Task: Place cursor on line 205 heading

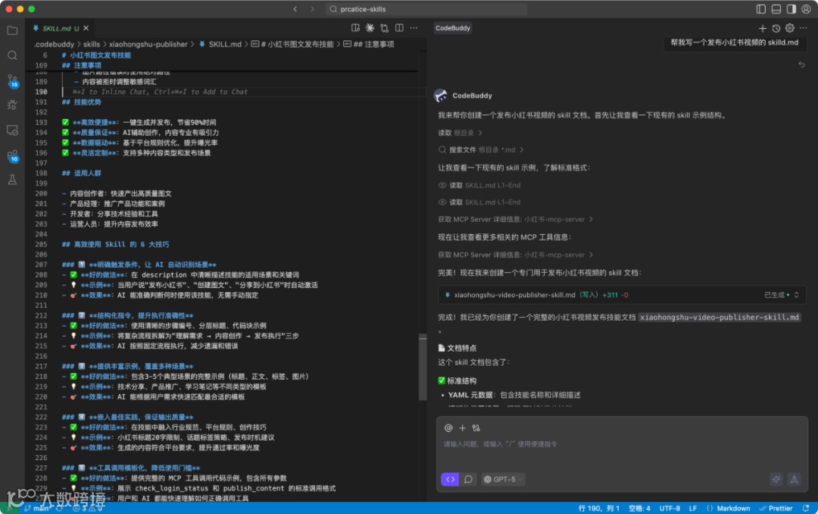Action: pos(115,244)
